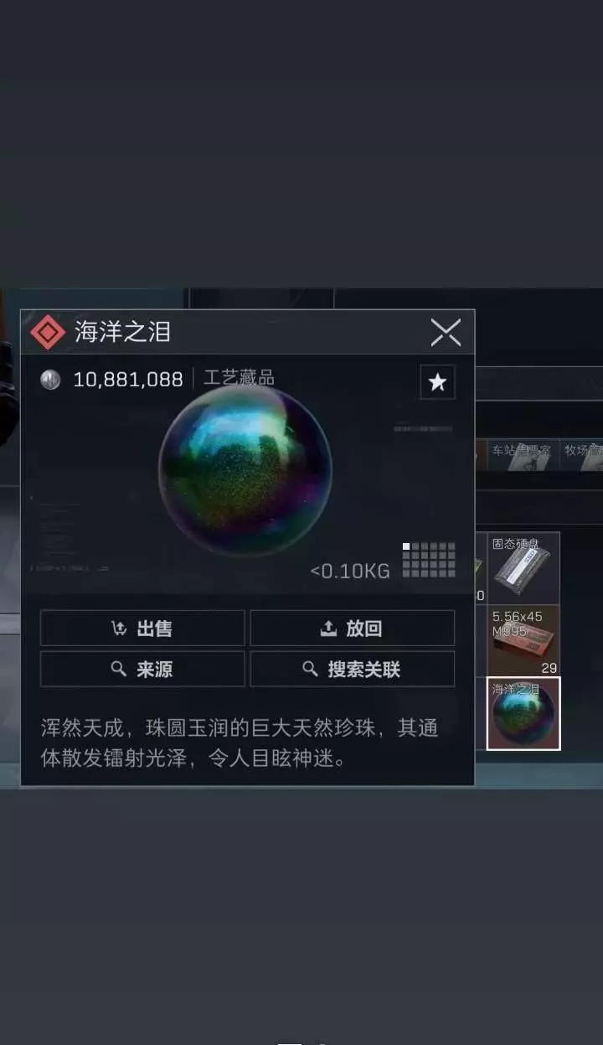This screenshot has width=603, height=1045.
Task: Click the 放回 put back button
Action: coord(353,629)
